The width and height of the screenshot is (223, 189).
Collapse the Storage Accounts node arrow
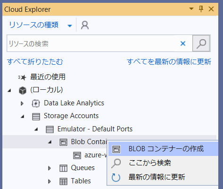[23, 116]
